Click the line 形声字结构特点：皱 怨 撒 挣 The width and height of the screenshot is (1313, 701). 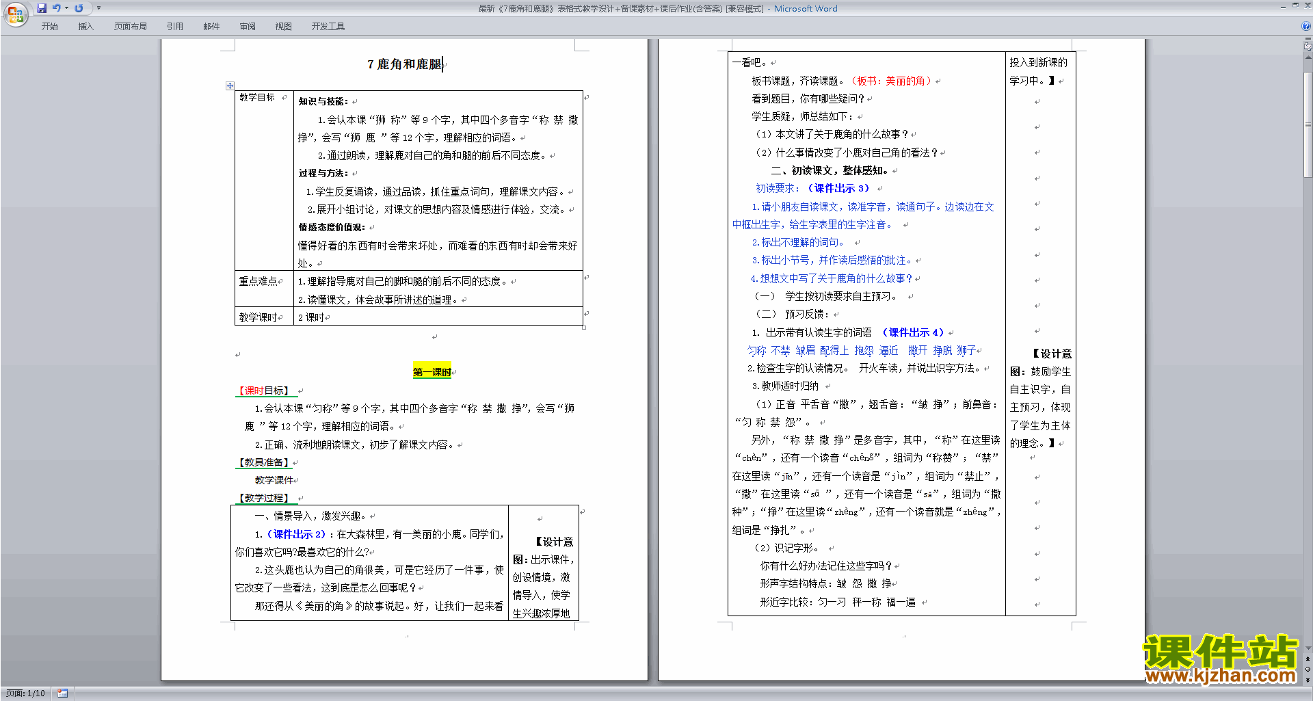coord(825,583)
